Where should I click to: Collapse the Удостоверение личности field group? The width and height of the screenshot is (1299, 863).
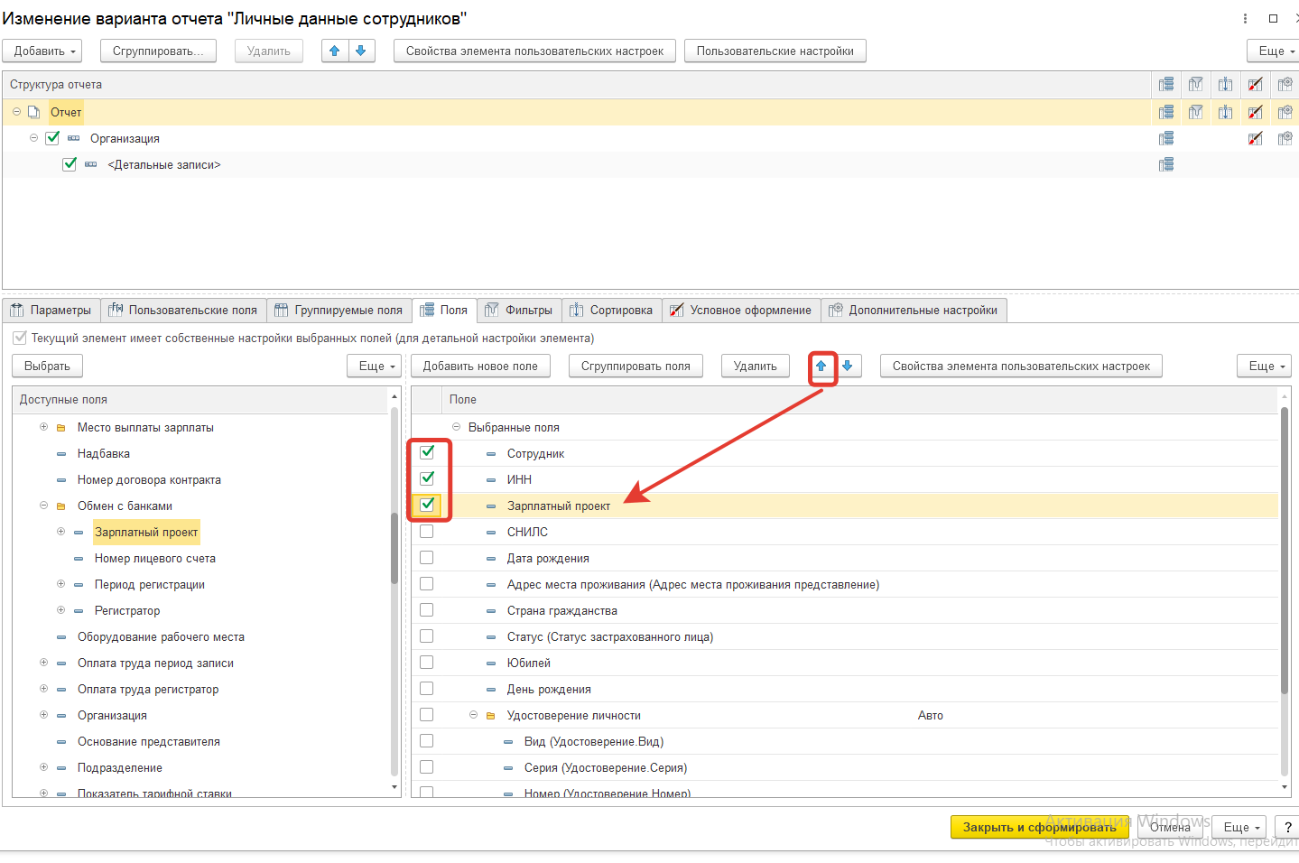tap(473, 715)
